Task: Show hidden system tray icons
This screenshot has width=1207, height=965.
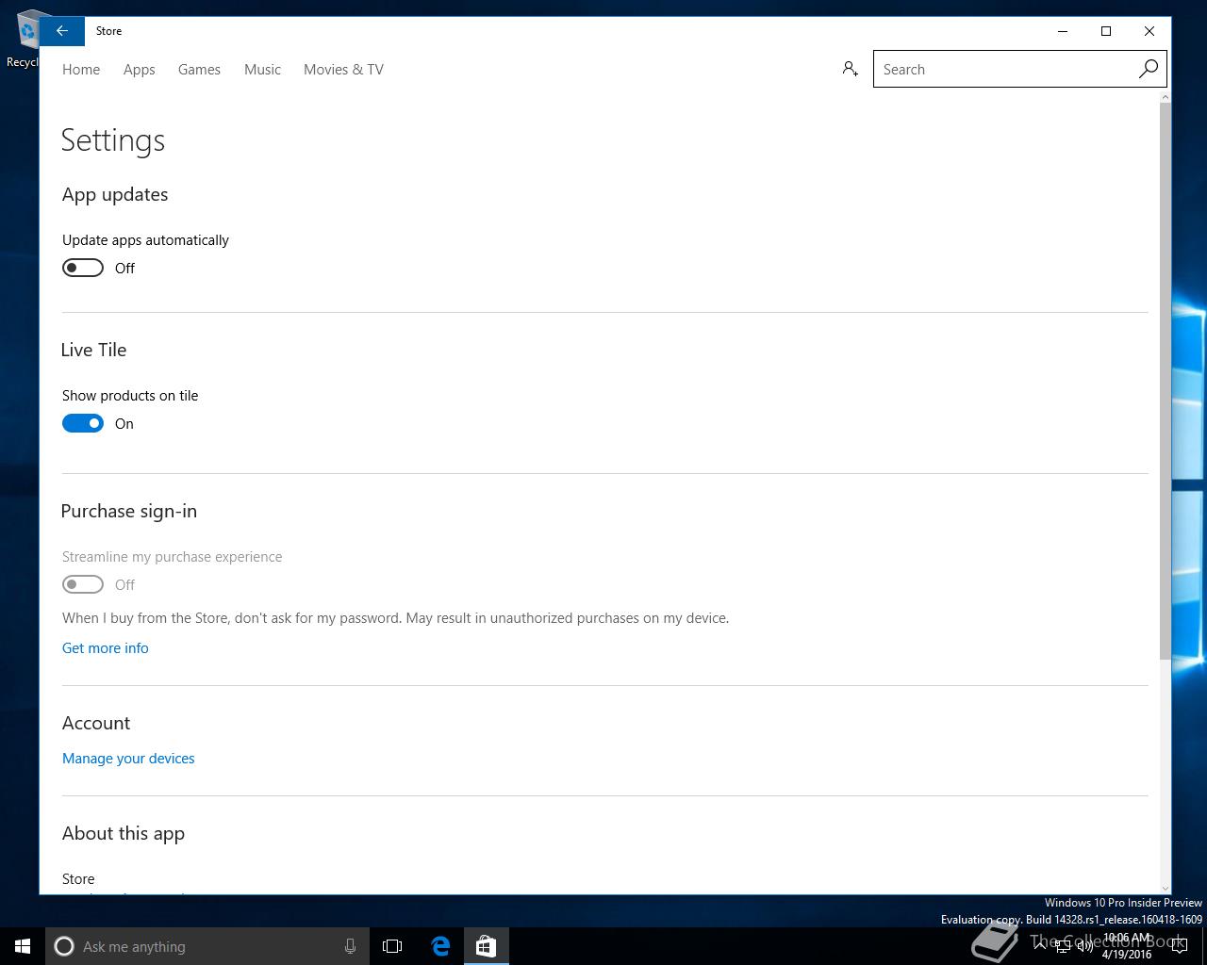Action: click(1041, 946)
